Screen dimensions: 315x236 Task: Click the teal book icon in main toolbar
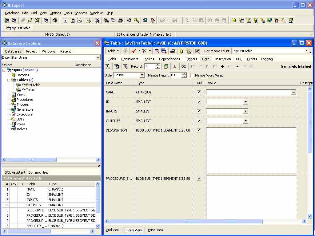145,20
